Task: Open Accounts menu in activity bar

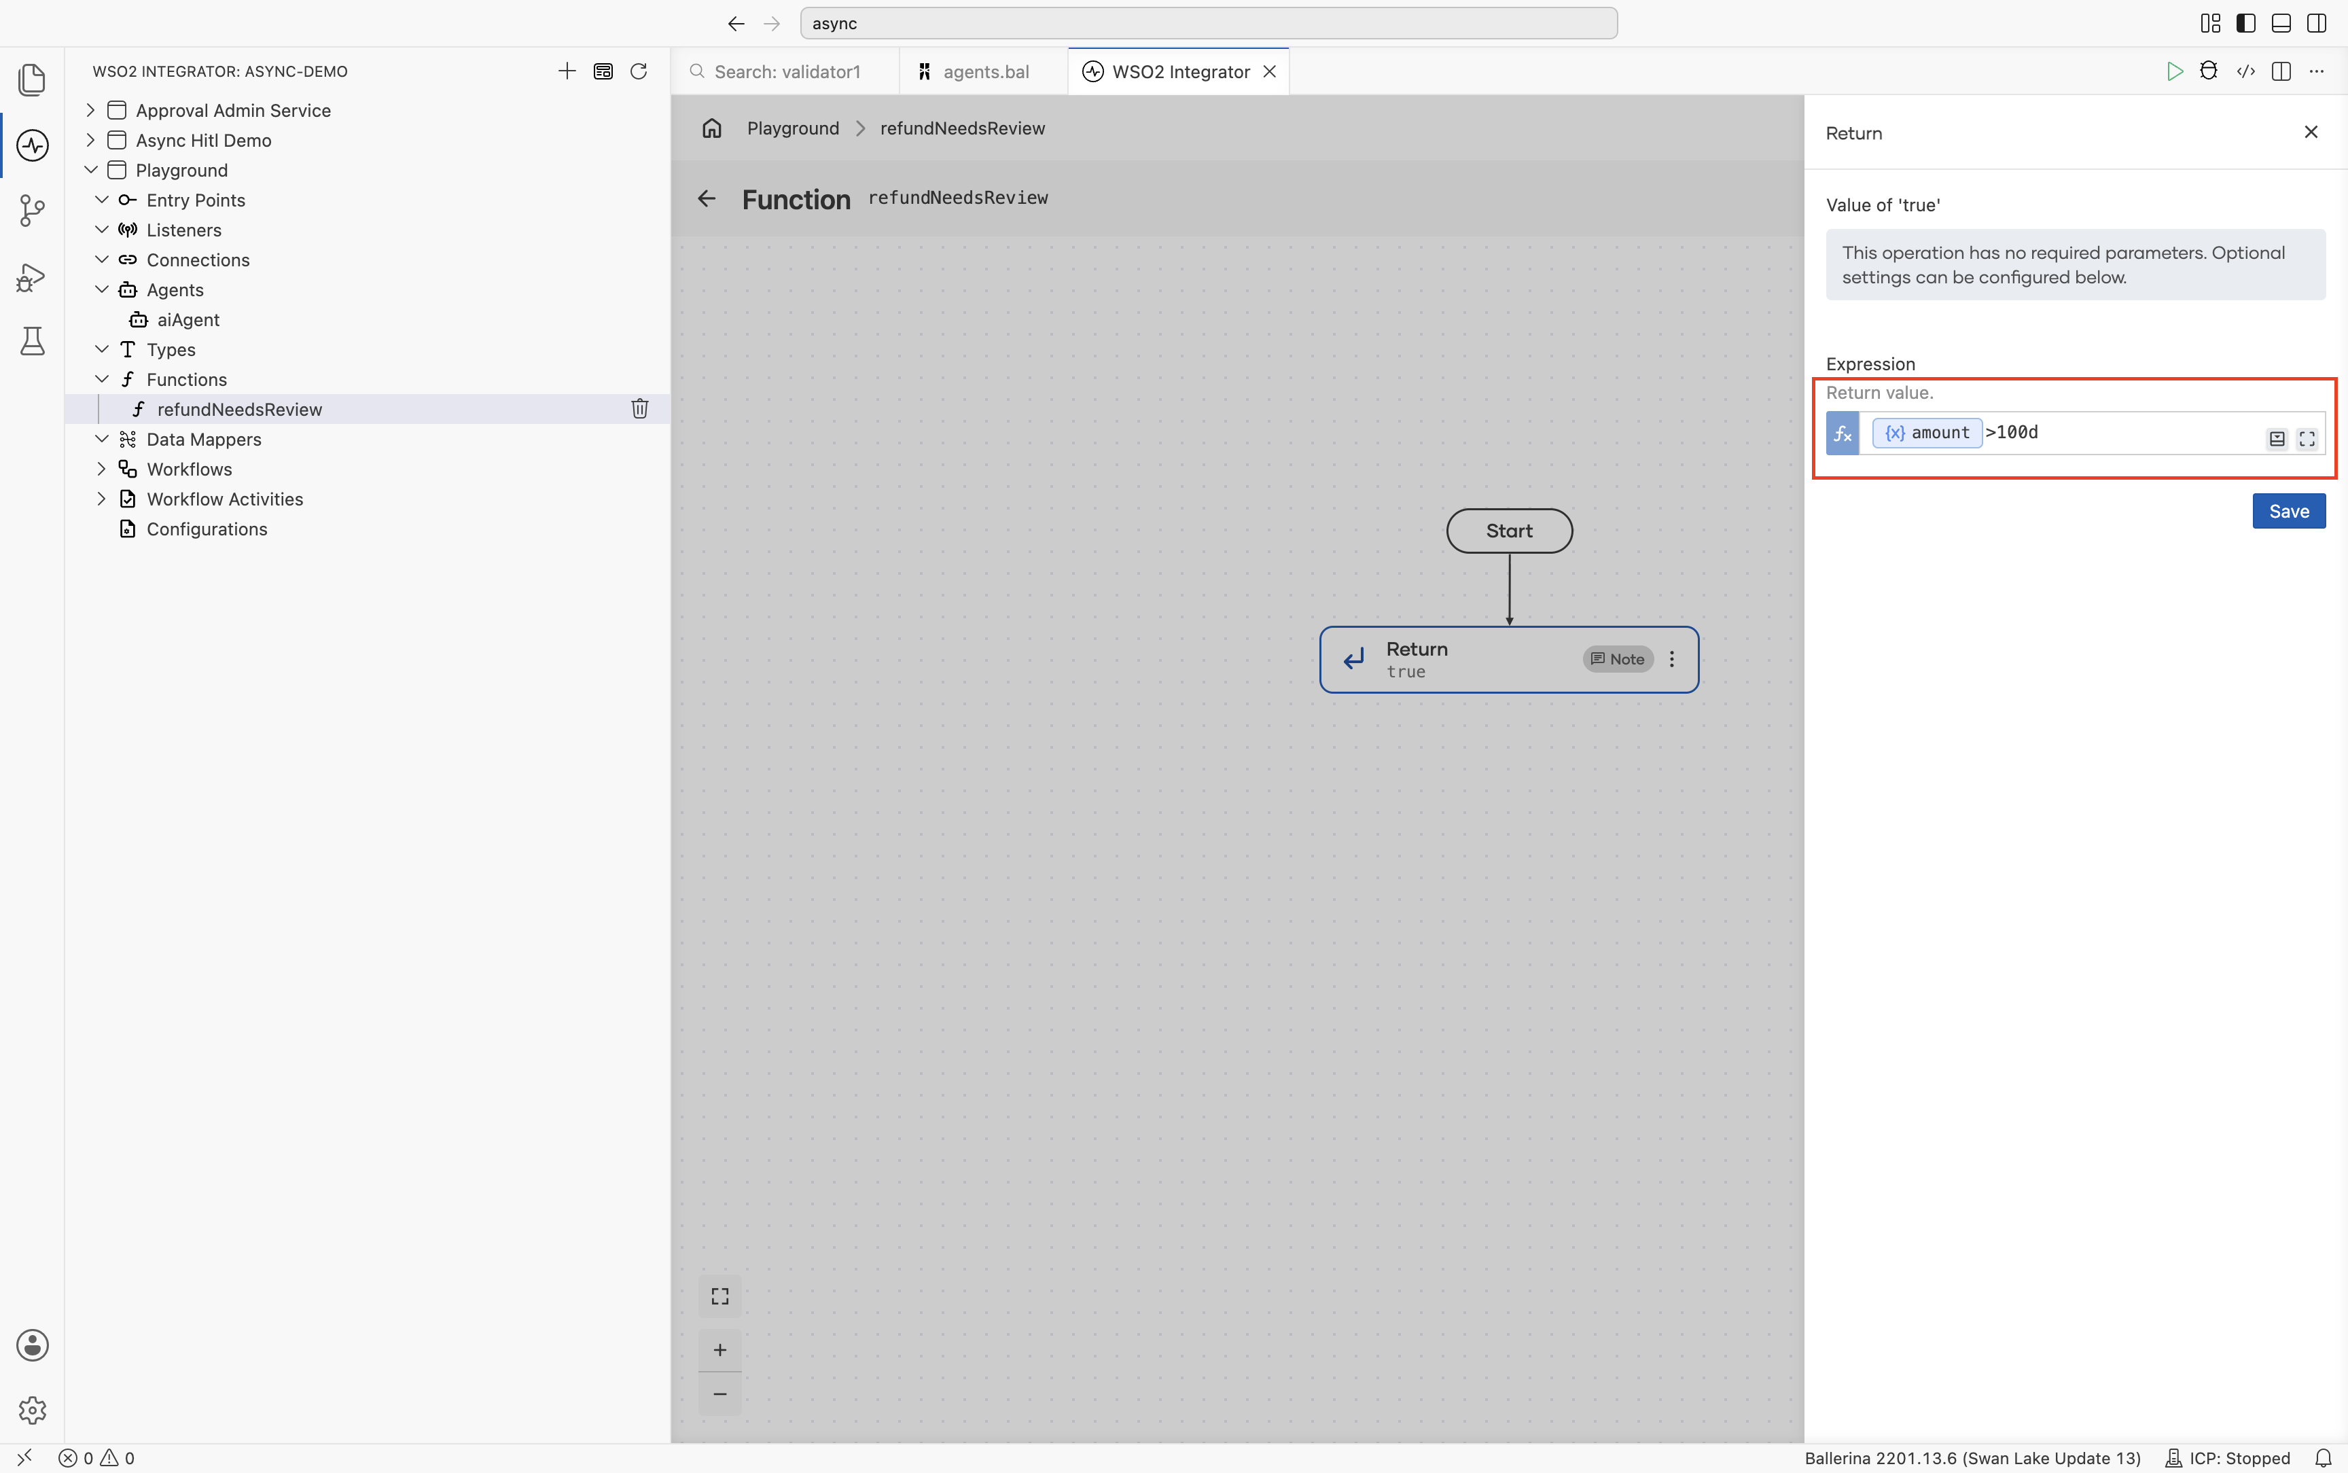Action: (32, 1345)
